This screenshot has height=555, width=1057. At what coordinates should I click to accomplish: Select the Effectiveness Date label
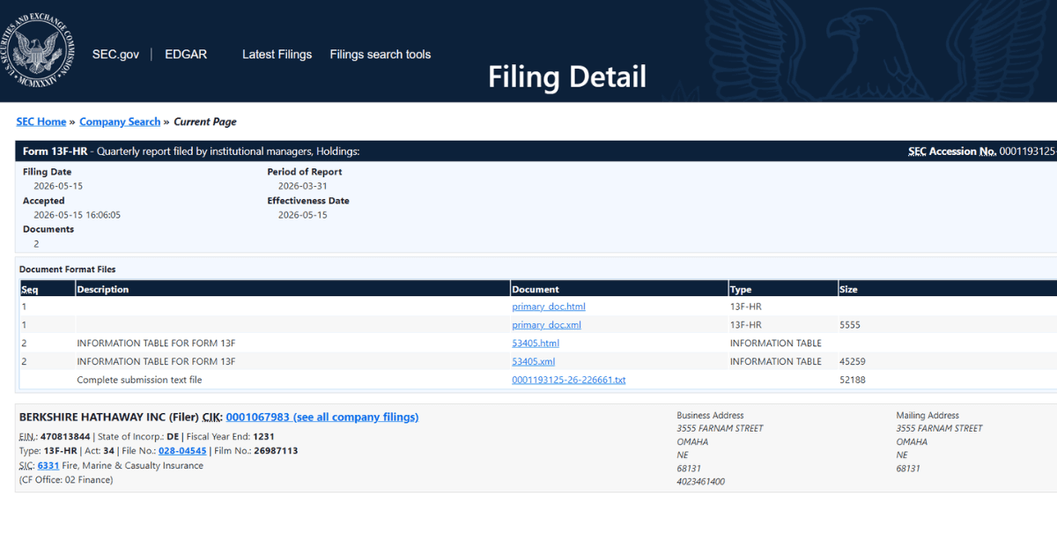(308, 201)
